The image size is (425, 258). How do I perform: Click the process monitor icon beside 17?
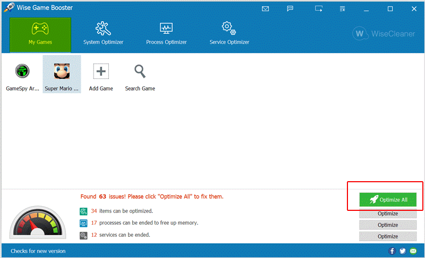pyautogui.click(x=83, y=223)
